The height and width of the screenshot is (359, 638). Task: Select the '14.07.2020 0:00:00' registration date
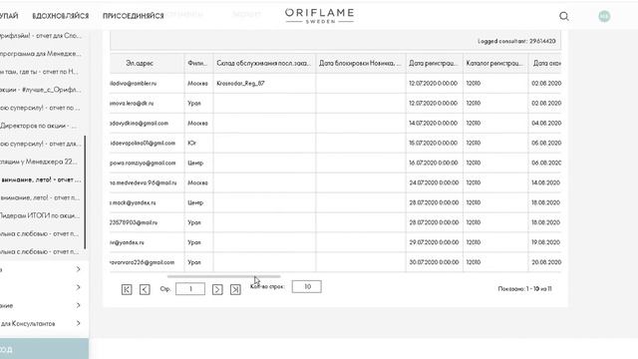[x=434, y=124]
